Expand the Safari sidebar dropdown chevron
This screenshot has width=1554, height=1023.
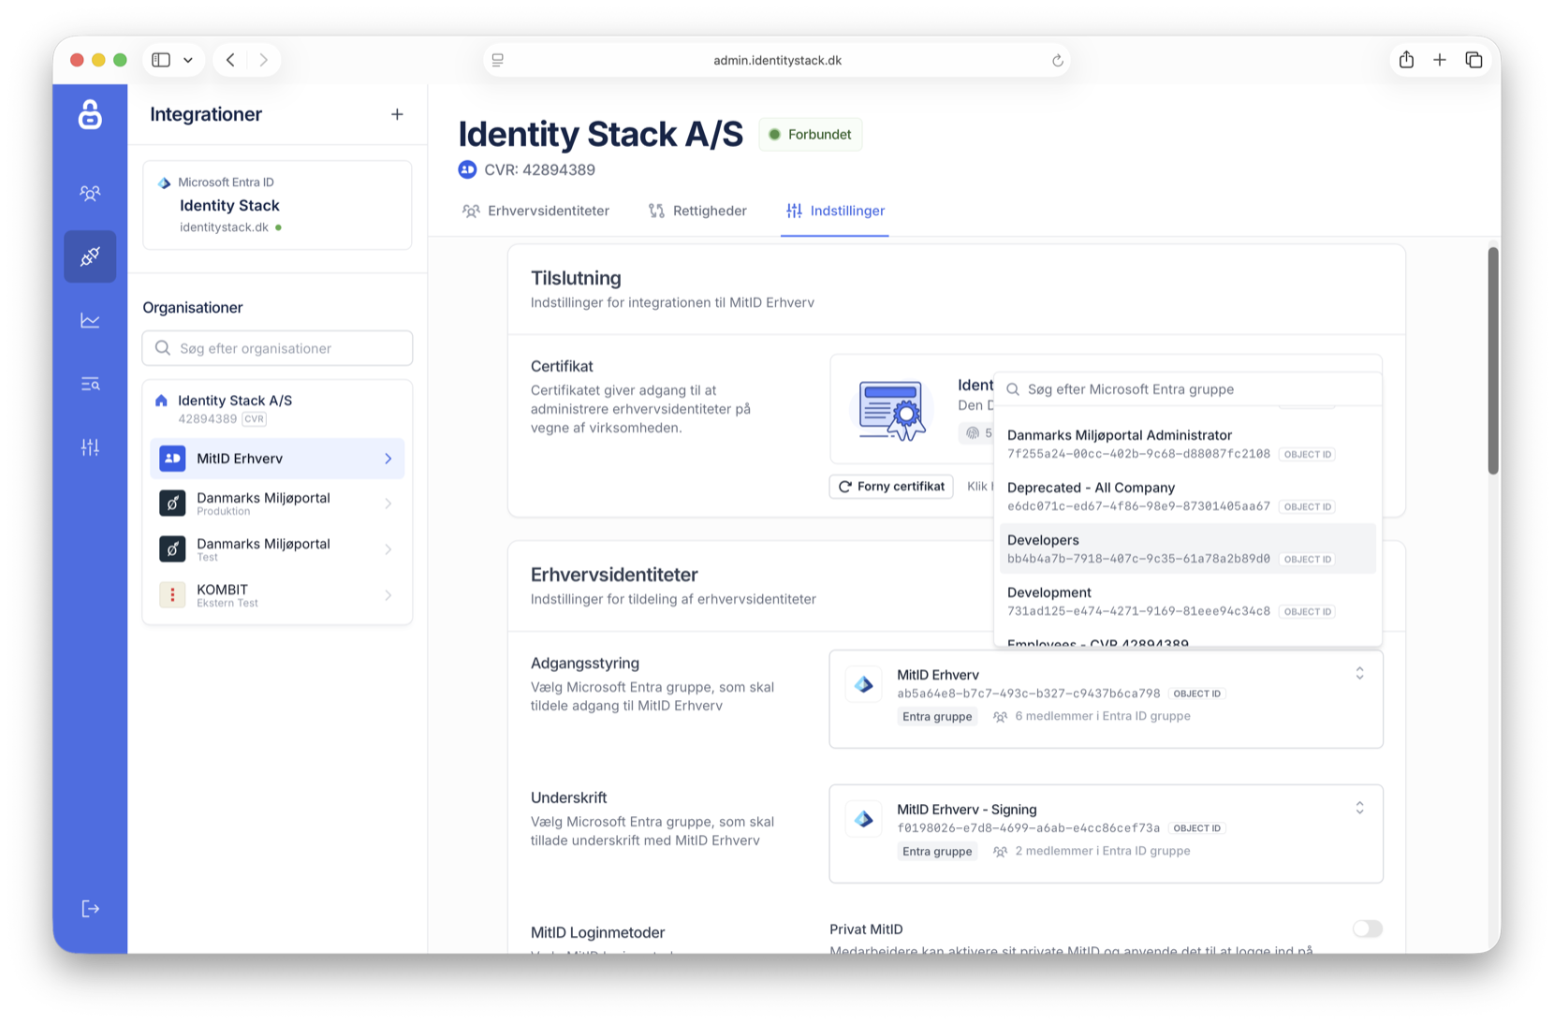click(188, 60)
